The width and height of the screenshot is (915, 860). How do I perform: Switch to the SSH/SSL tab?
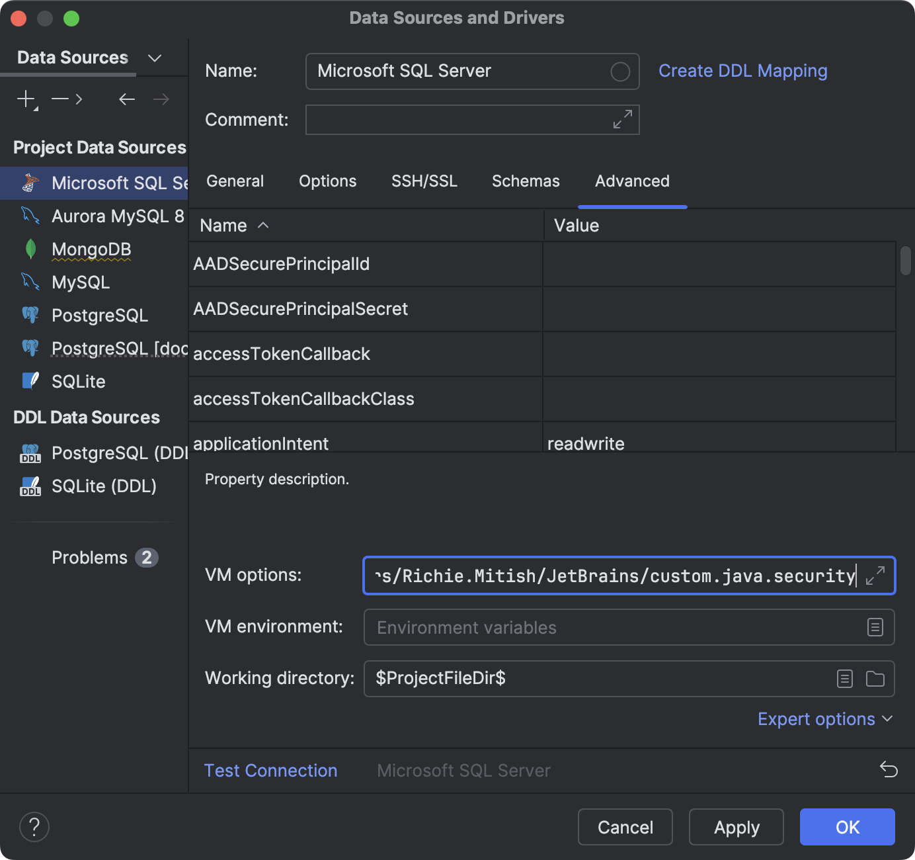point(424,181)
